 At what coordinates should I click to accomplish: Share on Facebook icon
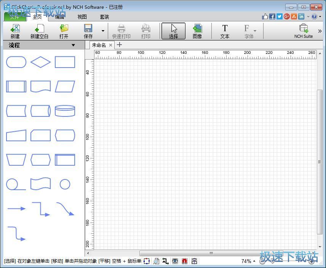click(272, 16)
